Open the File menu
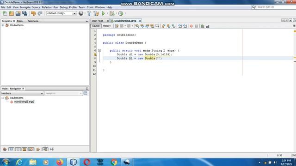Viewport: 296px width, 166px height. click(x=3, y=7)
